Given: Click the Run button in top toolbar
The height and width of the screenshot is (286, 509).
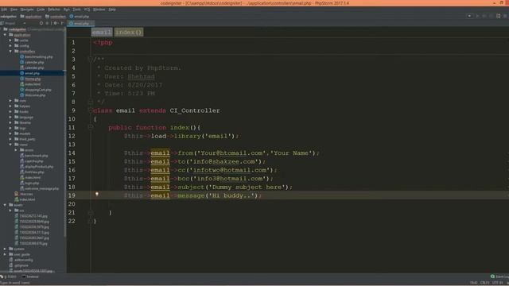Looking at the screenshot, I should tap(477, 16).
